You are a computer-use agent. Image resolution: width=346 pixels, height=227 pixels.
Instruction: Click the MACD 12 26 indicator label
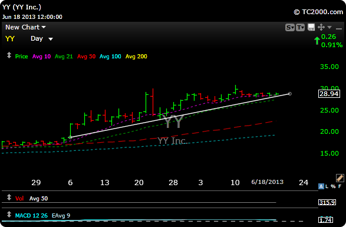click(31, 216)
